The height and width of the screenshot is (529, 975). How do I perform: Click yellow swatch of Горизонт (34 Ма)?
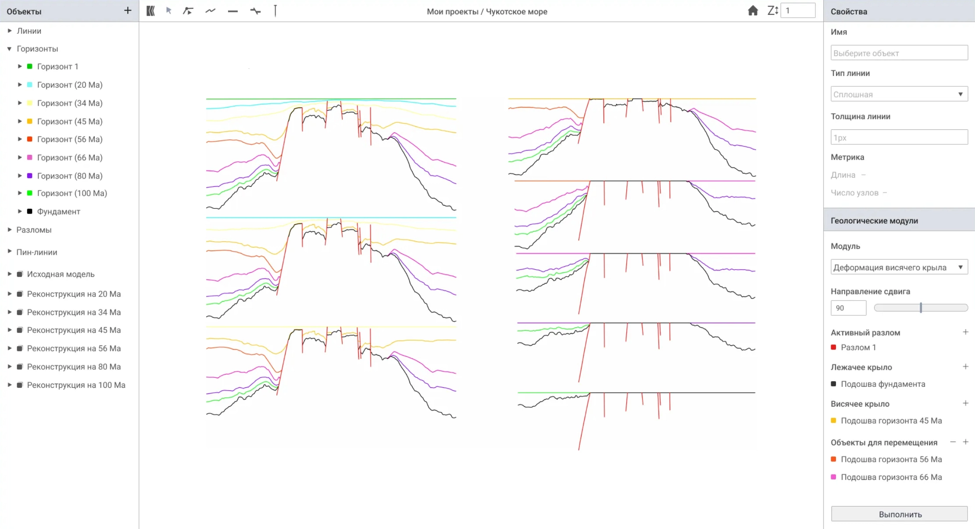click(30, 103)
